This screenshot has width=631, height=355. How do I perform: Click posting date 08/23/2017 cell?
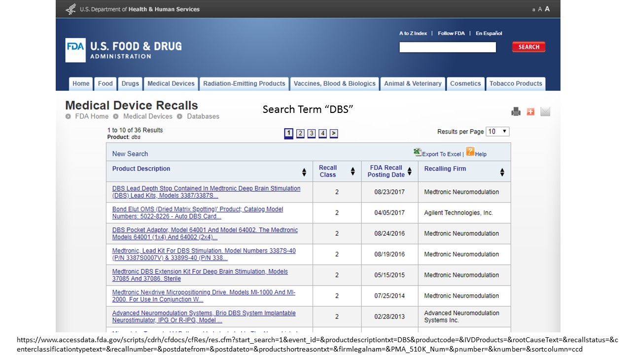pos(389,192)
